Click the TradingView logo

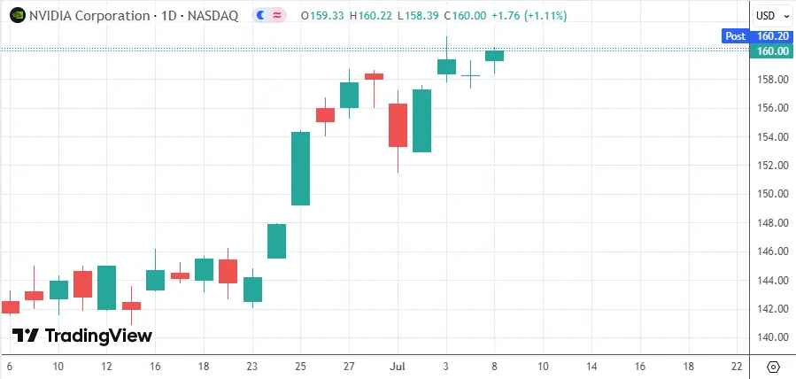pos(82,336)
